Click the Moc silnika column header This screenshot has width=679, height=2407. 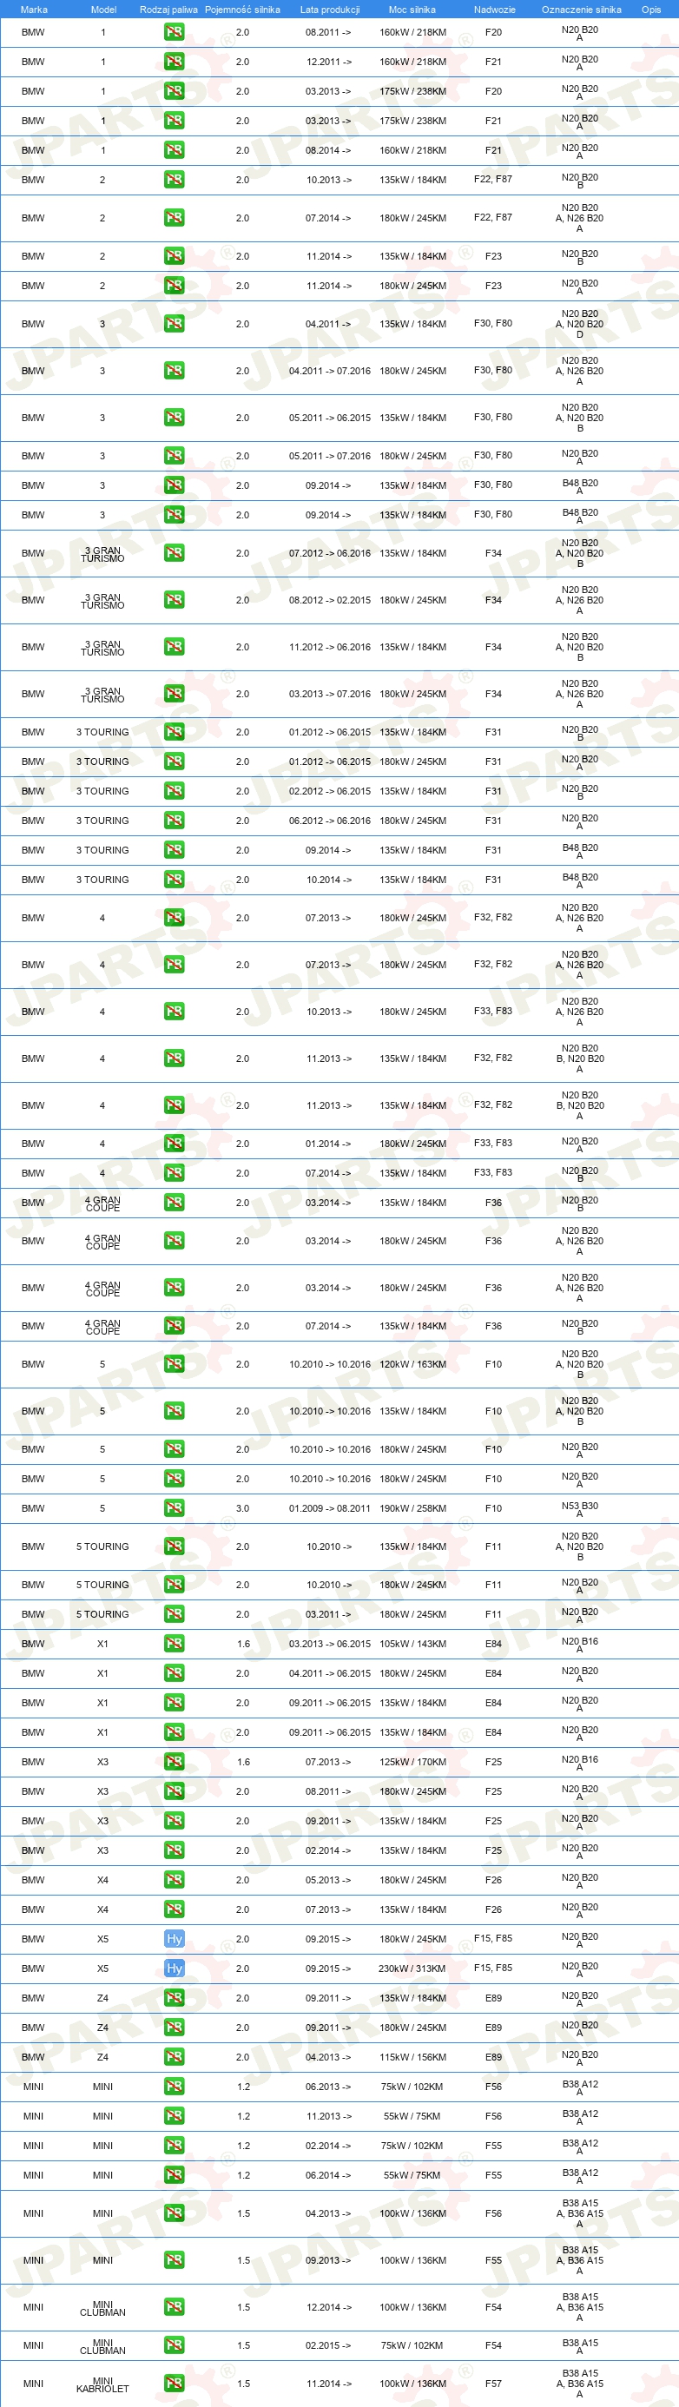click(412, 10)
